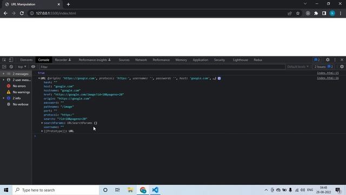This screenshot has width=346, height=195.
Task: Switch to the Network tab
Action: pyautogui.click(x=141, y=60)
